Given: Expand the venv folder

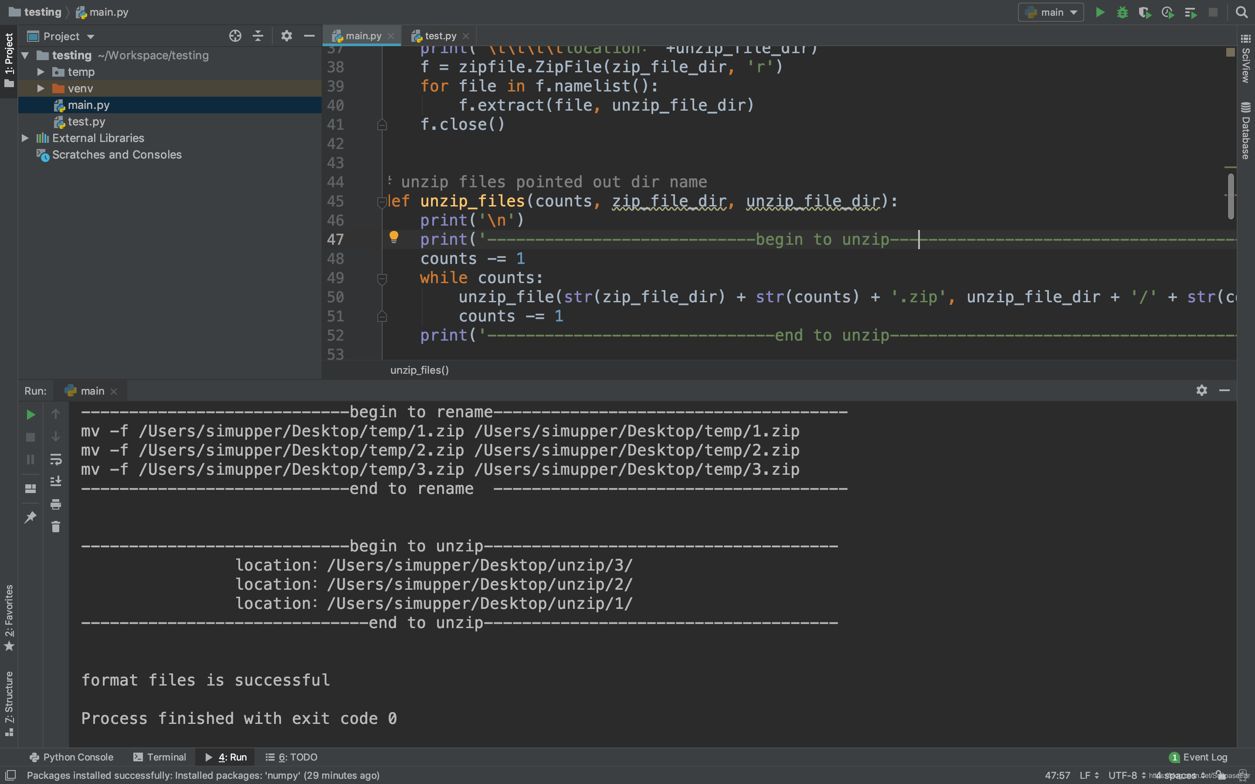Looking at the screenshot, I should (41, 88).
